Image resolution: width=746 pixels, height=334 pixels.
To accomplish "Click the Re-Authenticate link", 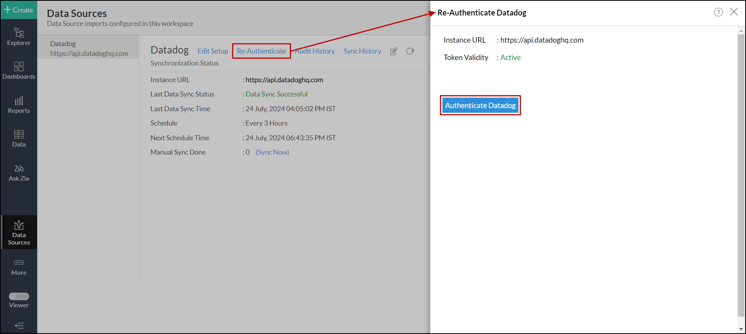I will (x=261, y=51).
